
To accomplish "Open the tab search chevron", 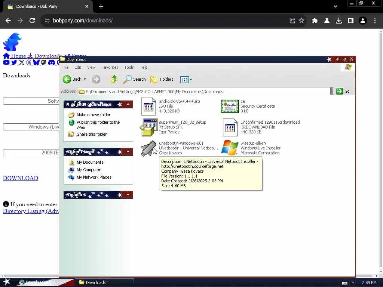I will pos(335,6).
